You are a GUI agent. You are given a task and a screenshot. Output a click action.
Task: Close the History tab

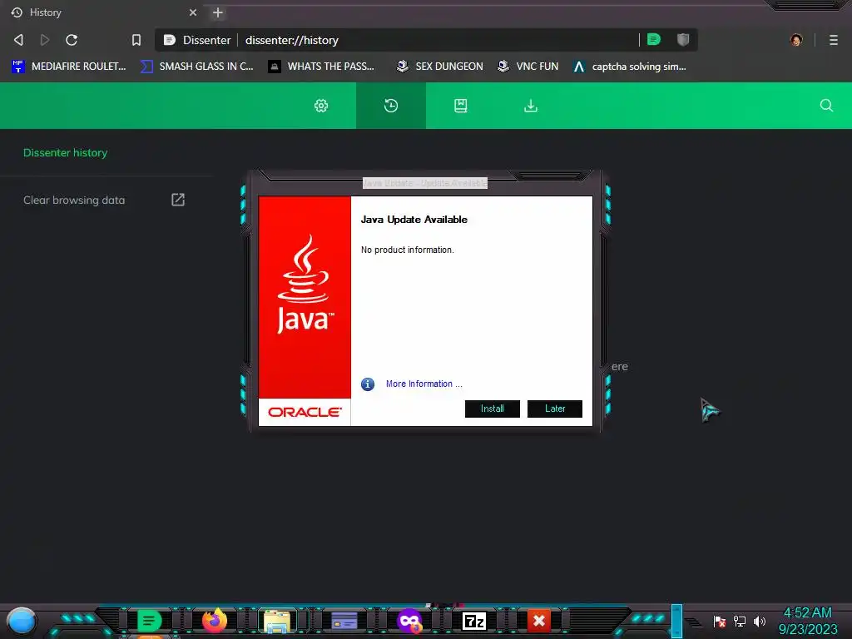pyautogui.click(x=193, y=12)
